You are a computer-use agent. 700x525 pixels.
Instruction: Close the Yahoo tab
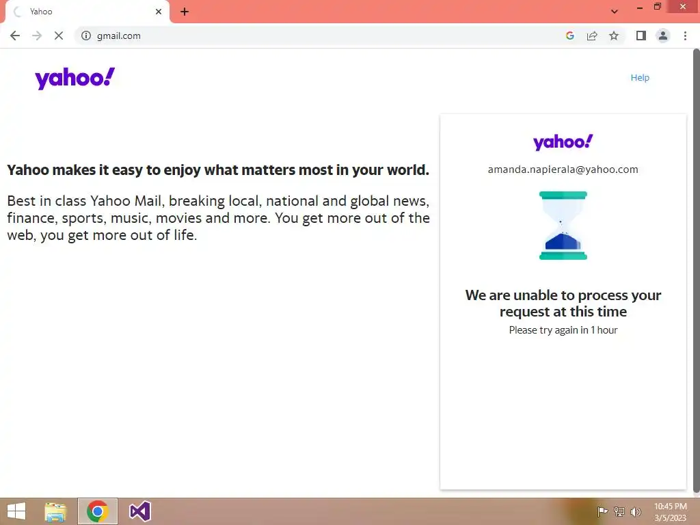tap(159, 12)
